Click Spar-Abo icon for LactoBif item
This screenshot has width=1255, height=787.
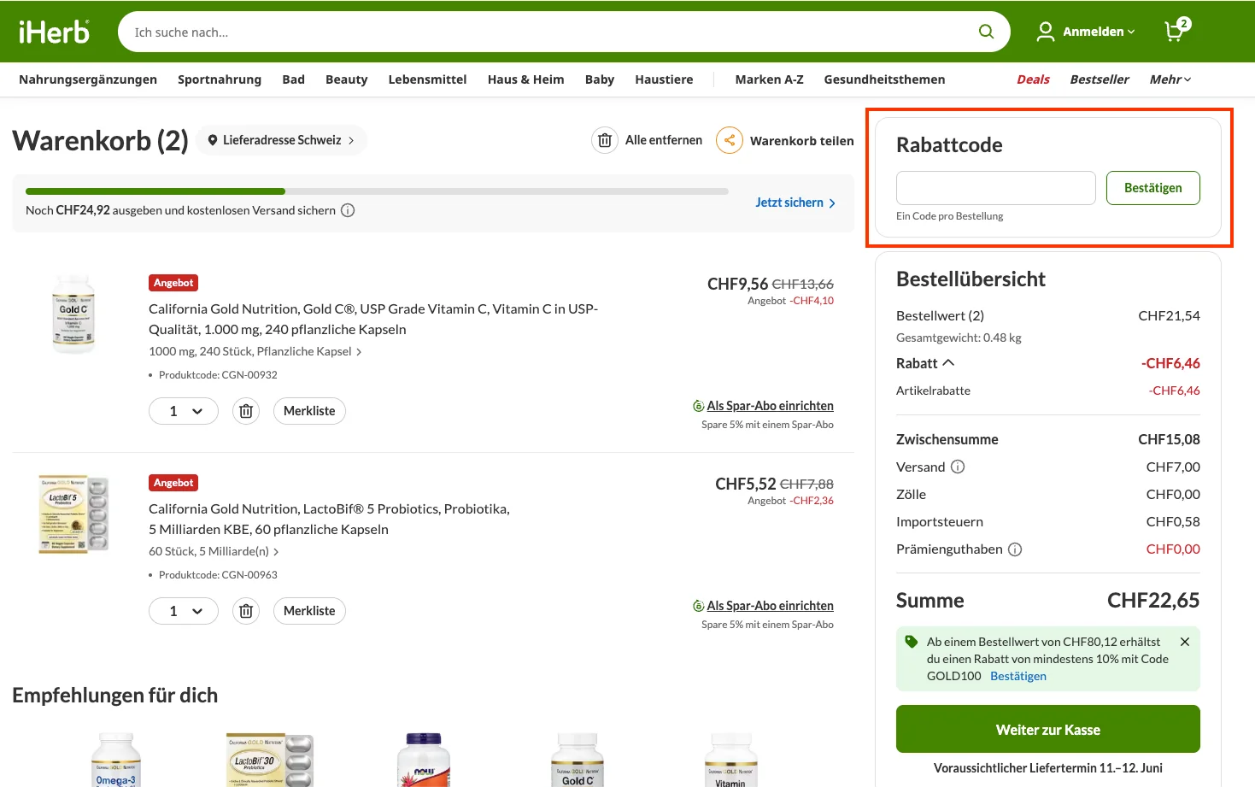coord(699,606)
